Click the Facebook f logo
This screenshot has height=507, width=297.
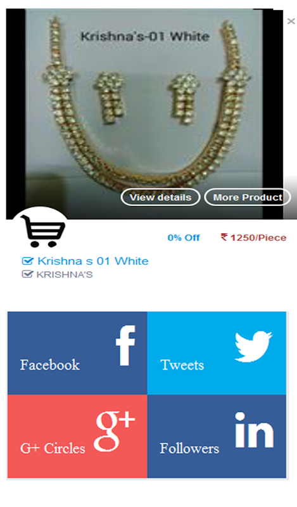coord(125,345)
